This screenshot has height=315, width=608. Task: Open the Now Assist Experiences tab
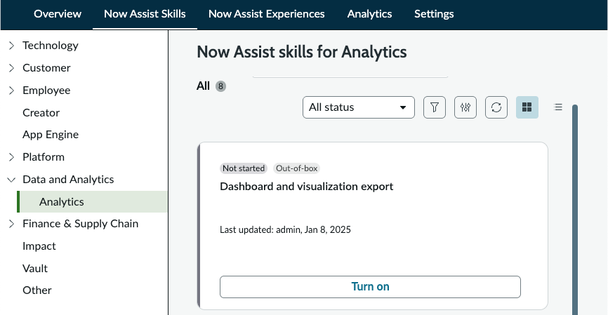tap(267, 14)
